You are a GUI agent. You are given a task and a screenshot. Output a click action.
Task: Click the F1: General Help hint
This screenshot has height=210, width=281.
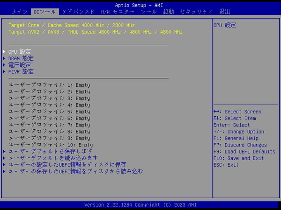(x=236, y=138)
